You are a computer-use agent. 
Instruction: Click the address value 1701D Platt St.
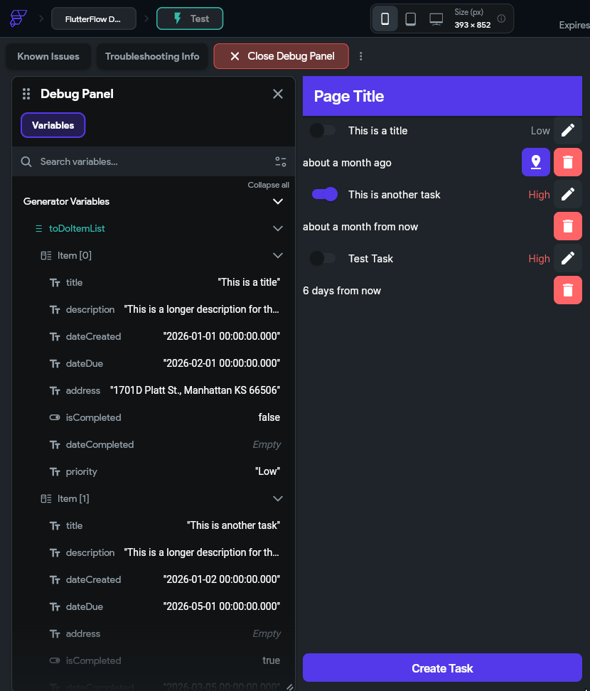[195, 390]
